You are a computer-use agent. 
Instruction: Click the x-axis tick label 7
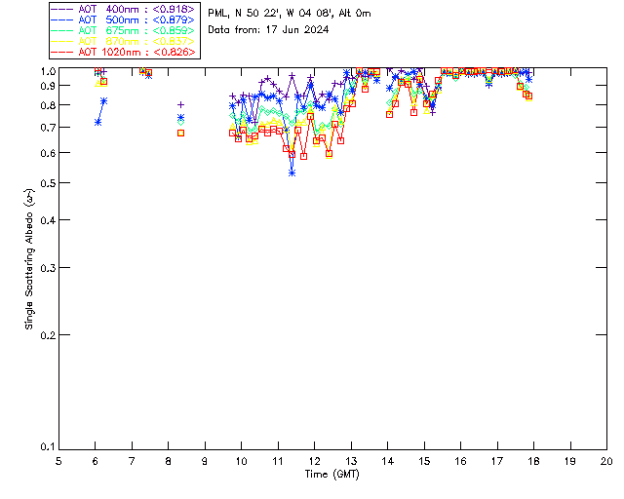pyautogui.click(x=132, y=461)
